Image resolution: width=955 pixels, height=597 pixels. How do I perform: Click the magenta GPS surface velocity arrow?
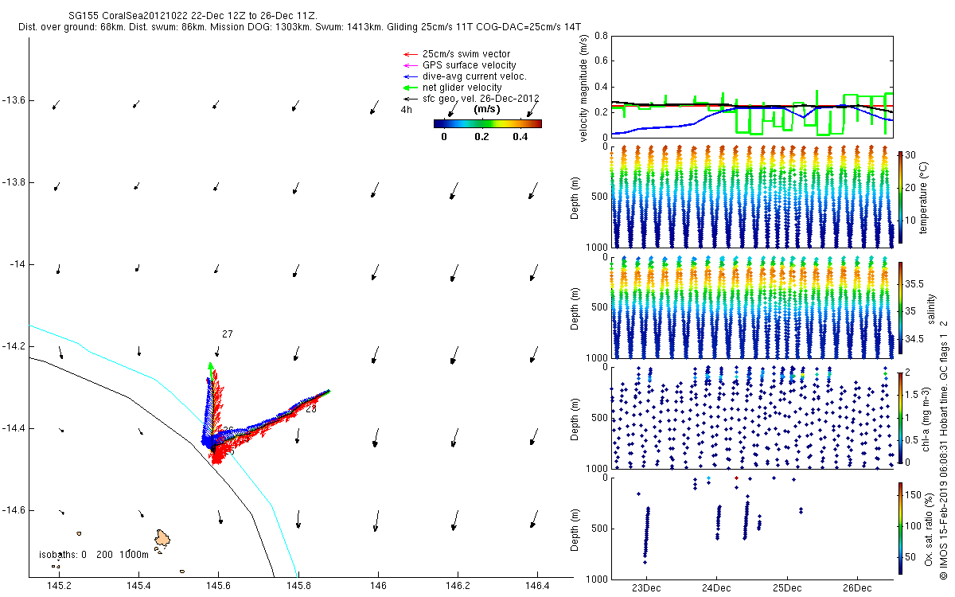point(410,65)
